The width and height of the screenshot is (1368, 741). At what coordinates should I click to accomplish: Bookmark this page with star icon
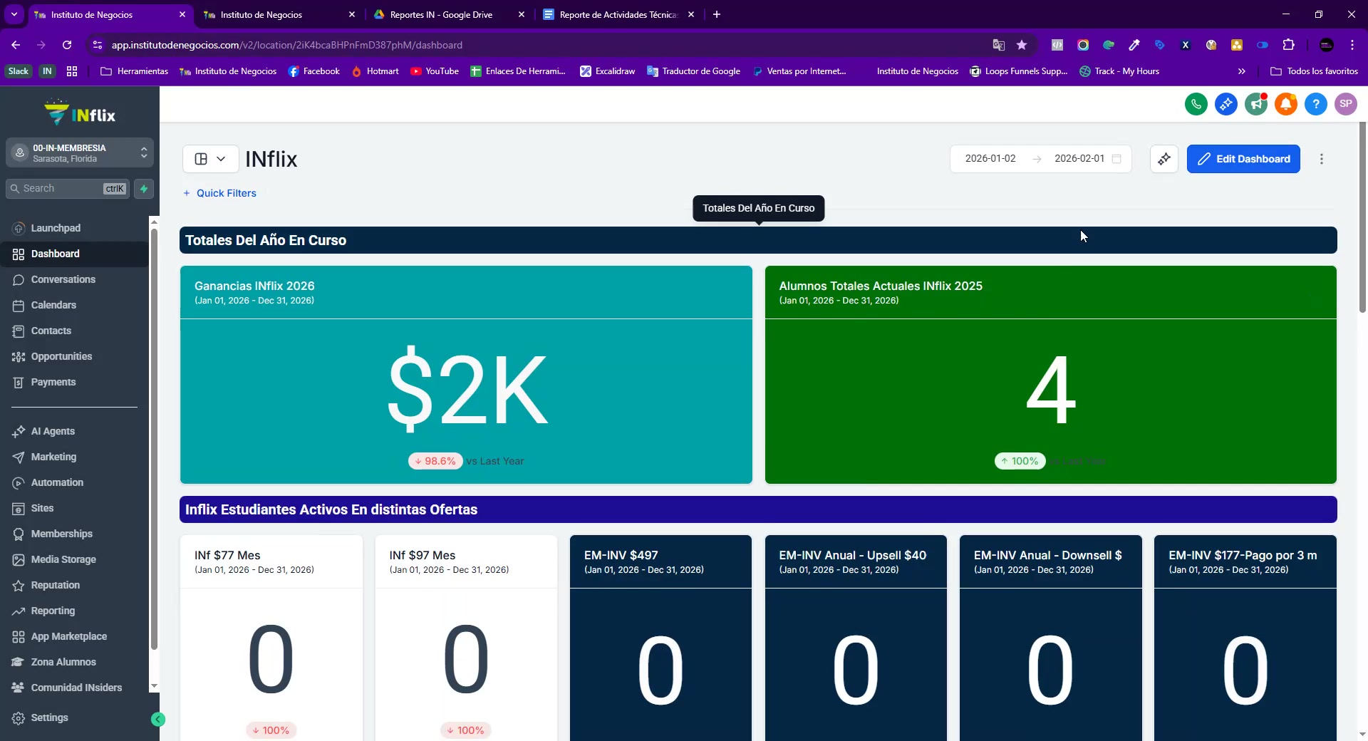point(1022,45)
